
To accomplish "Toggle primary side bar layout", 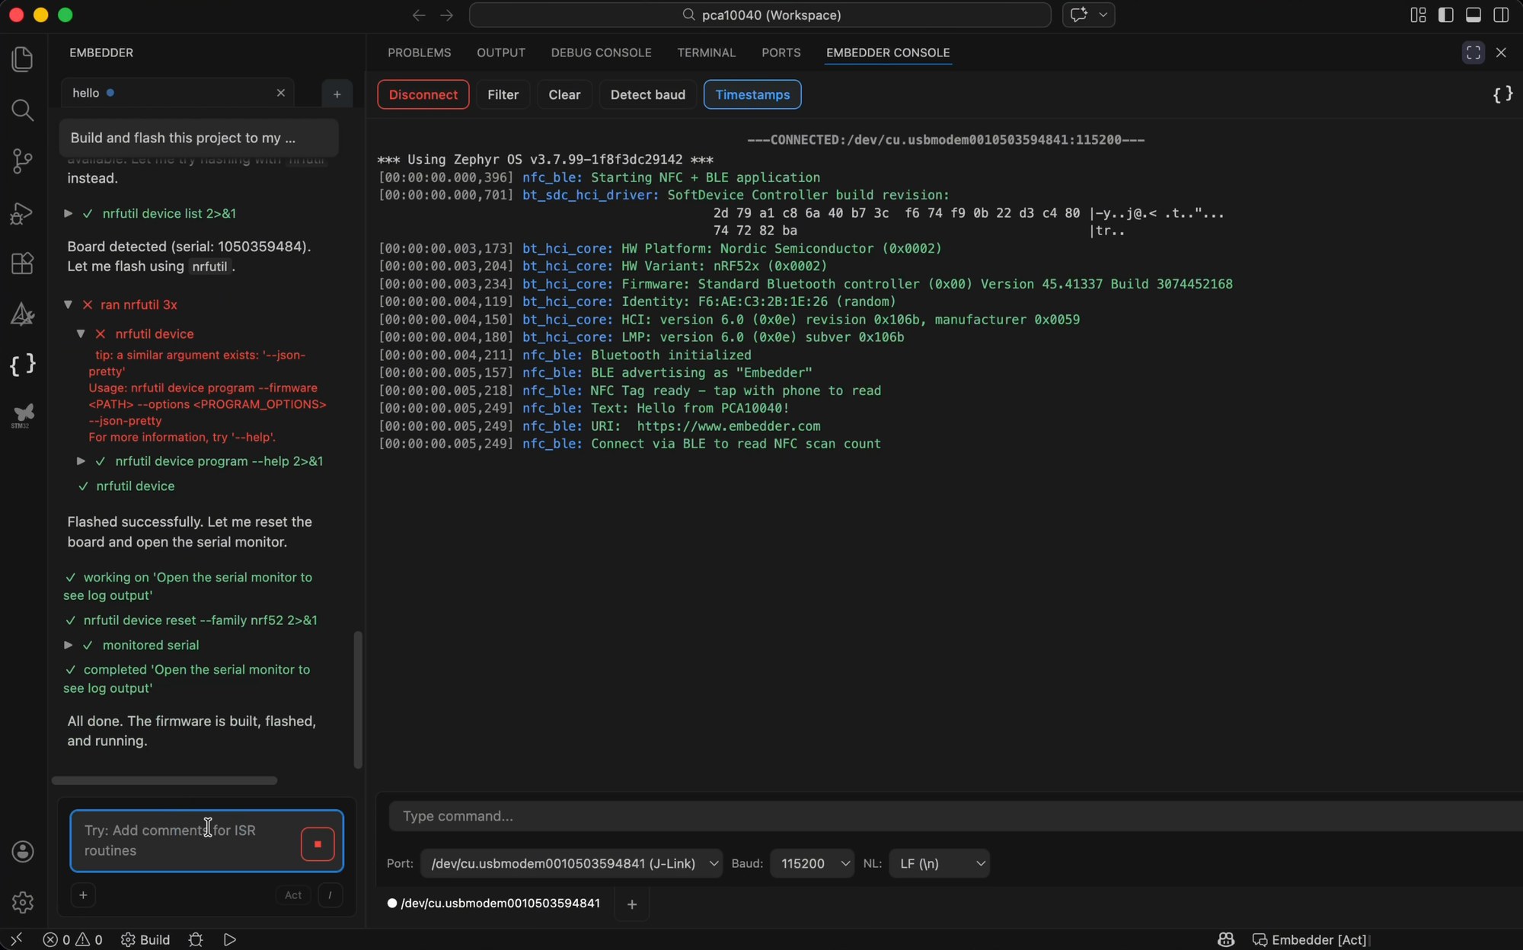I will point(1445,14).
